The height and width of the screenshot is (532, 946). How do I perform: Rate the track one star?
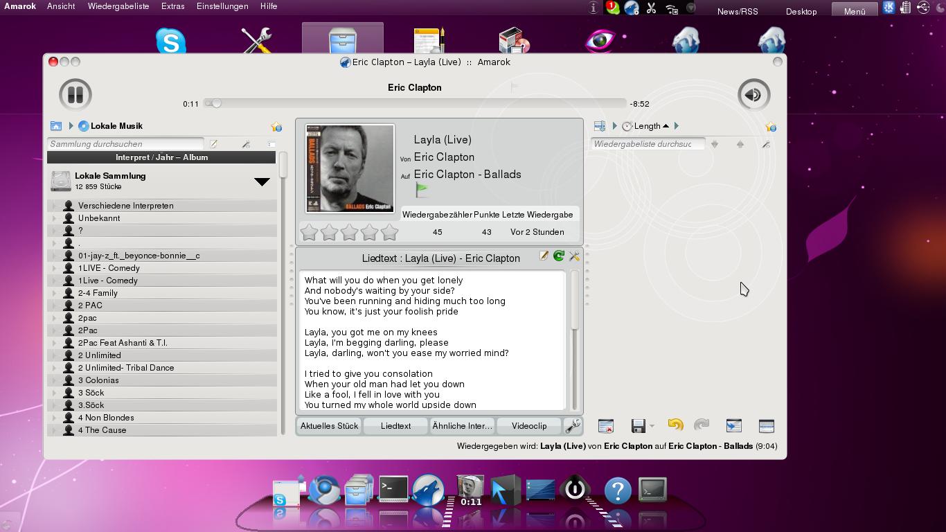(x=309, y=232)
